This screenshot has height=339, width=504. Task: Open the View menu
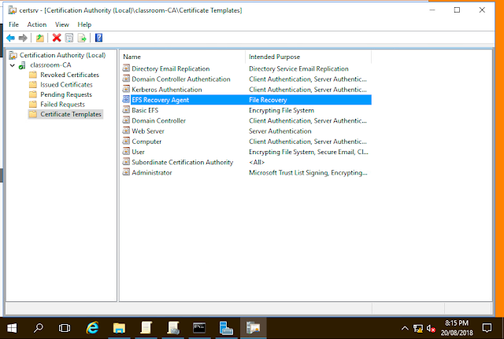click(61, 24)
